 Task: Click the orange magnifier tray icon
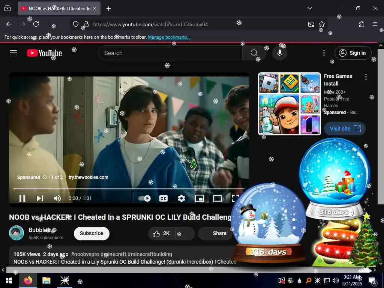[x=308, y=280]
